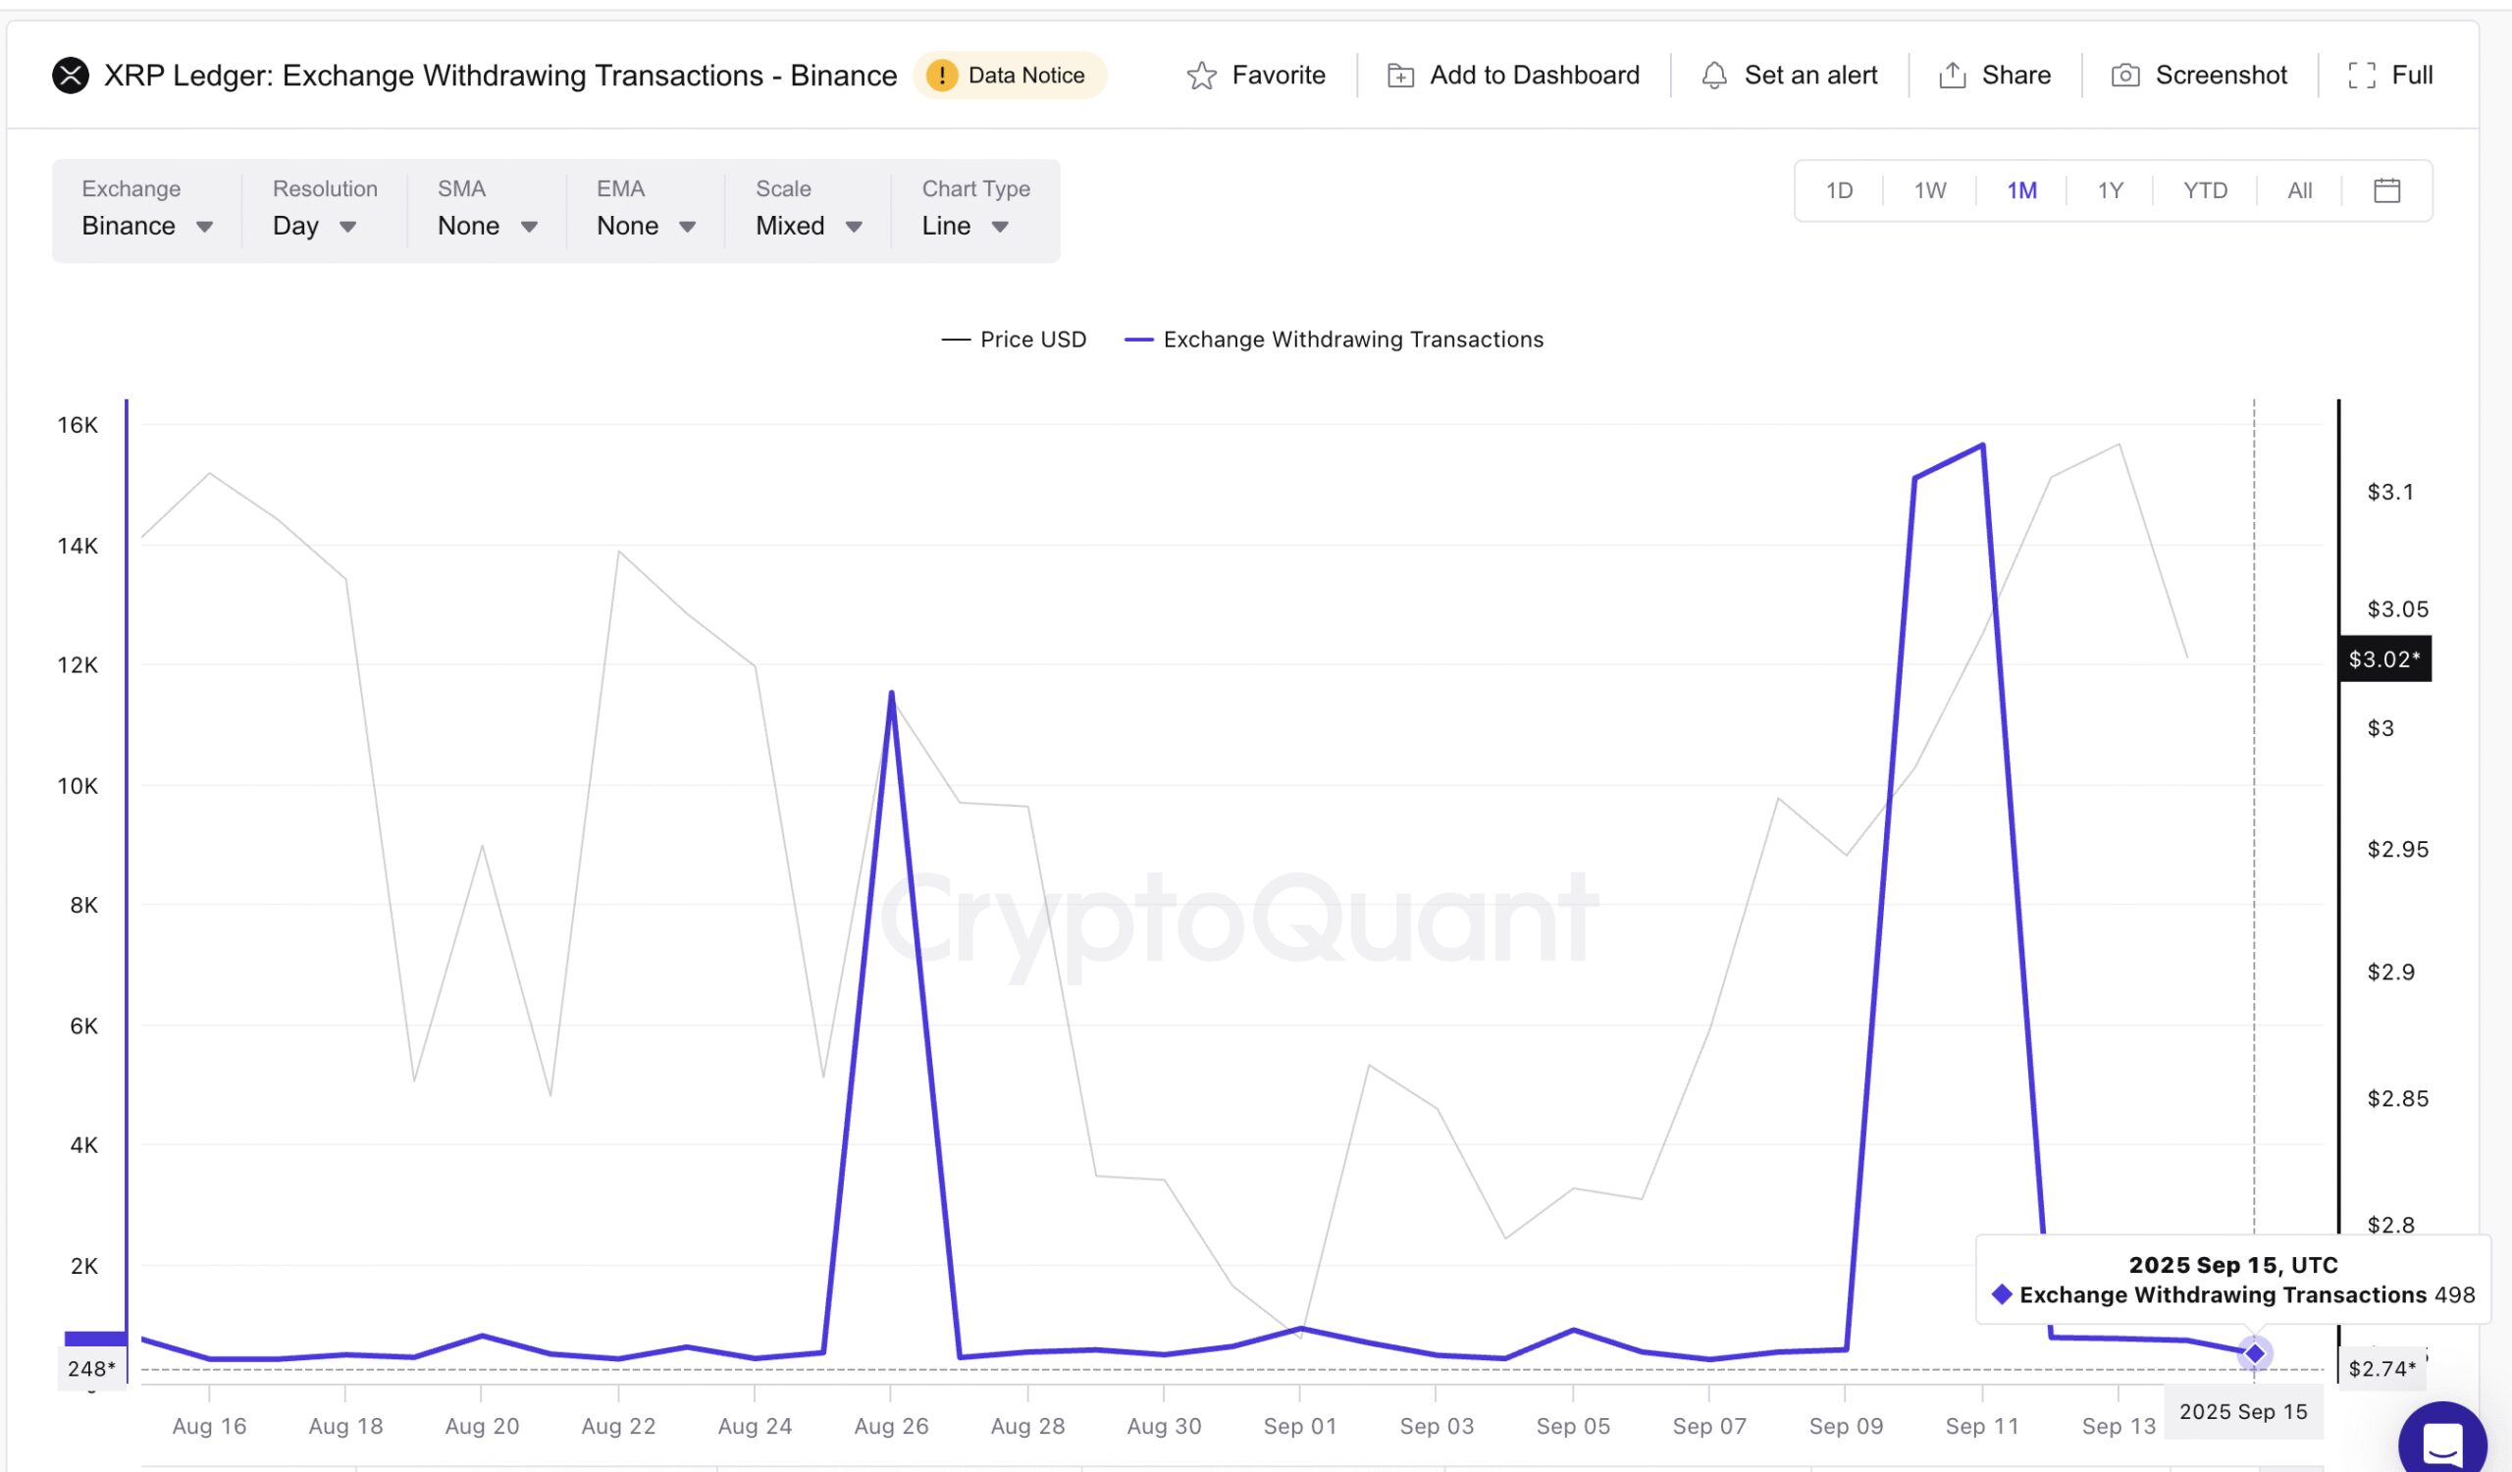Screen dimensions: 2512x1472
Task: Expand the Resolution dropdown set to Day
Action: point(314,226)
